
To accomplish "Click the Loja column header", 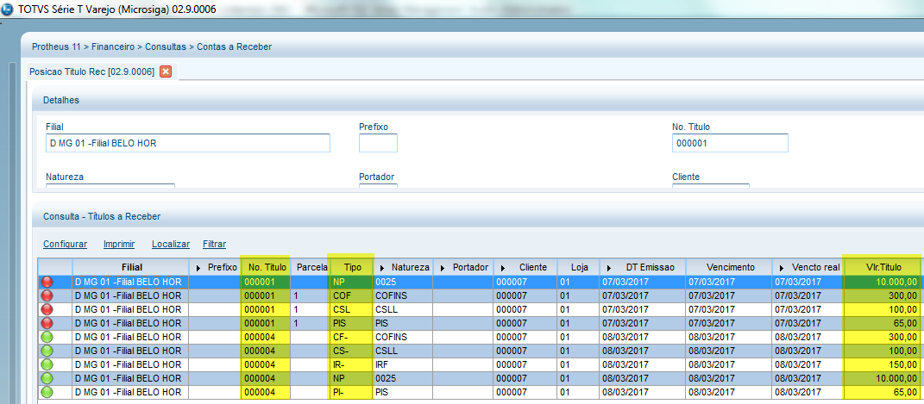I will tap(578, 267).
